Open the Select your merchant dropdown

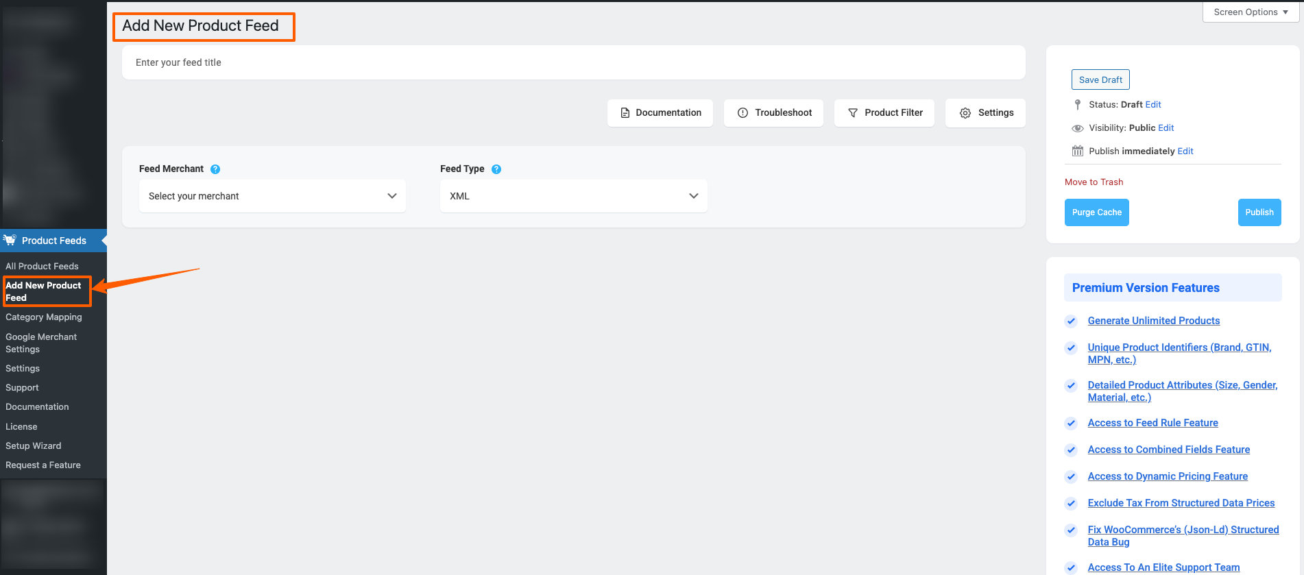tap(272, 196)
